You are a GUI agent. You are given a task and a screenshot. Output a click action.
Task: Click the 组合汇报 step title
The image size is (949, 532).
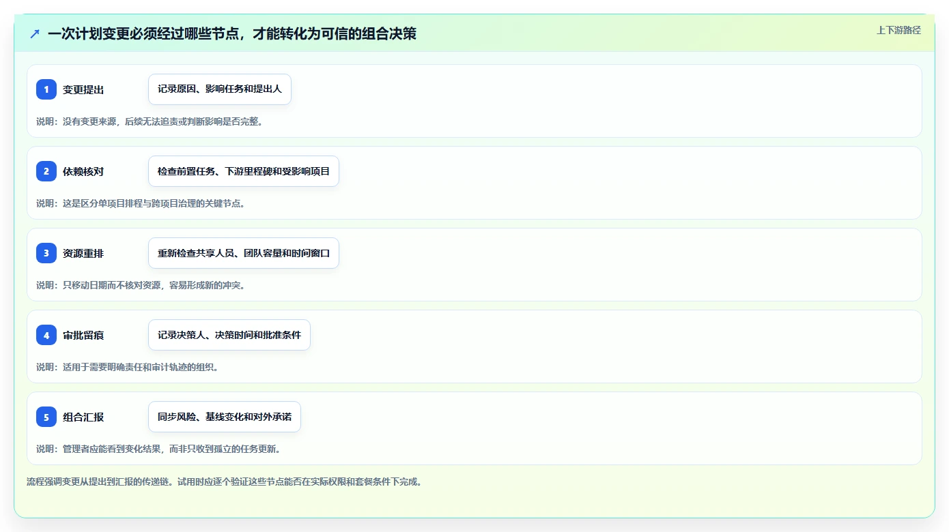83,417
